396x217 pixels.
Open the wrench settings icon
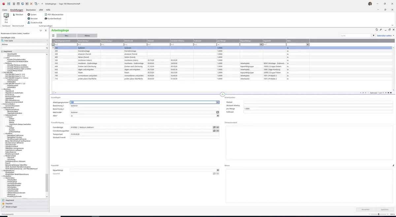[x=381, y=30]
